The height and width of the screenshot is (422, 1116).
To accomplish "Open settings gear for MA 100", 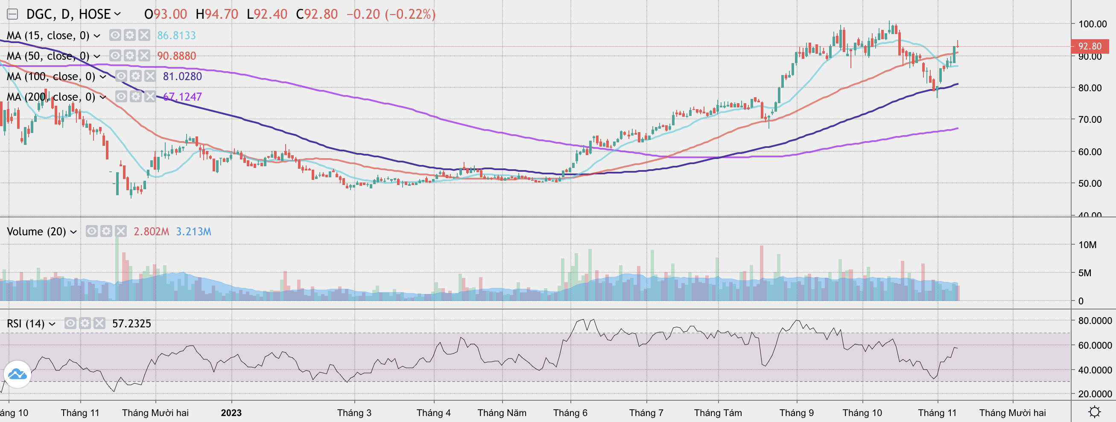I will pyautogui.click(x=136, y=76).
